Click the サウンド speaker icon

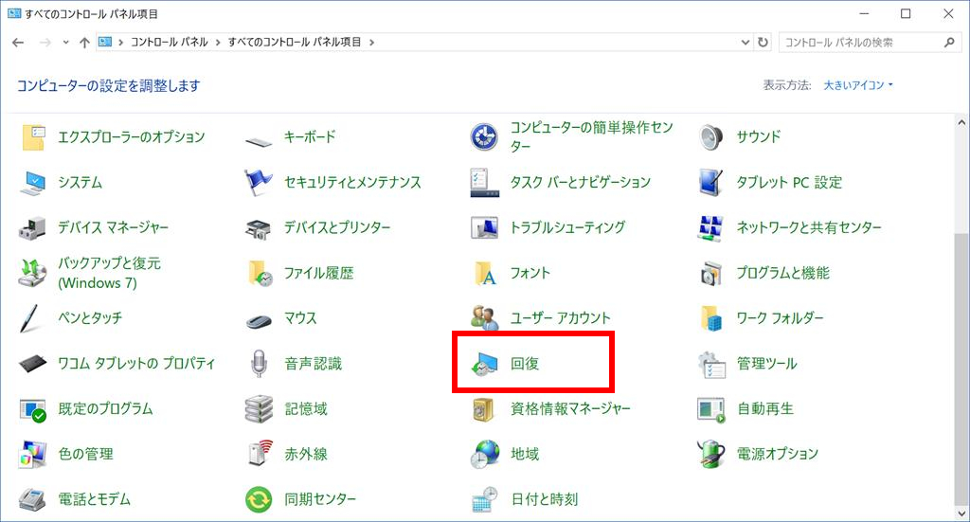[x=711, y=137]
